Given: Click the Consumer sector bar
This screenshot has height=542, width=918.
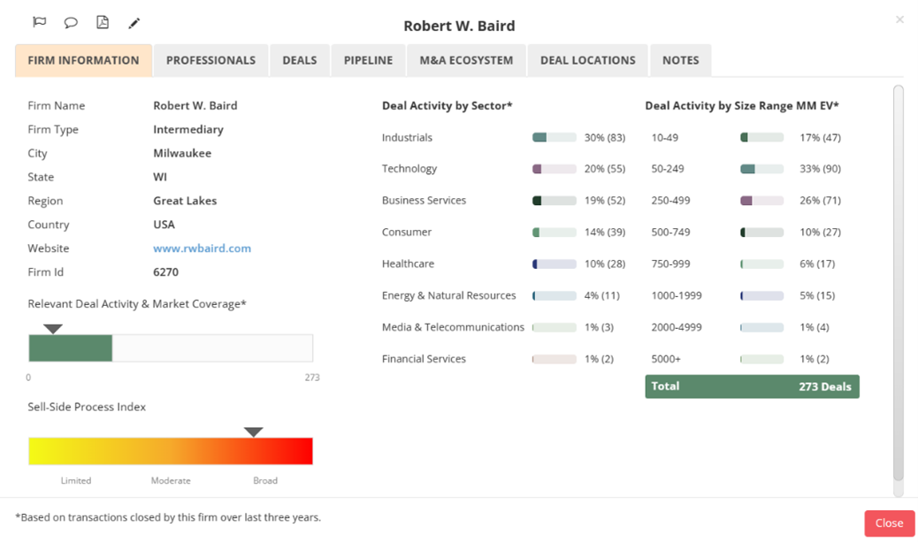Looking at the screenshot, I should tap(555, 233).
